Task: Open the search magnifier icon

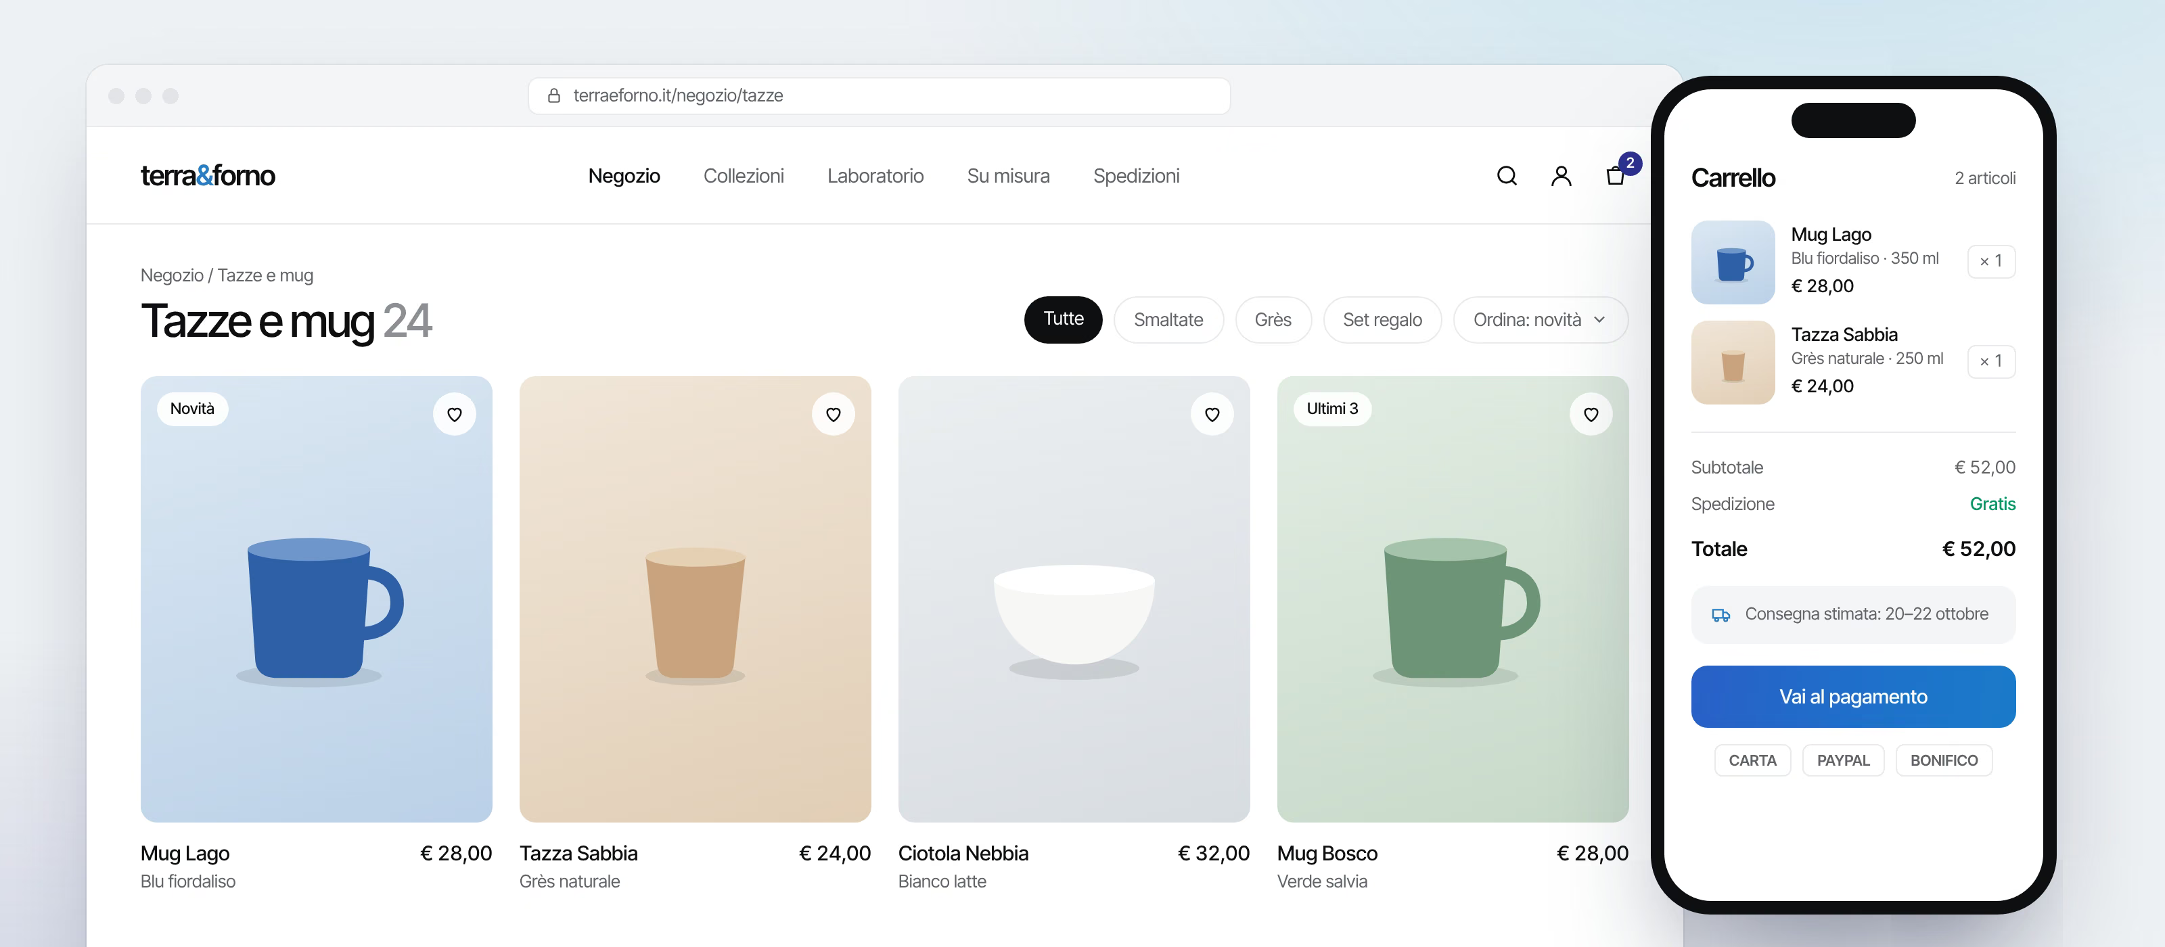Action: click(x=1507, y=176)
